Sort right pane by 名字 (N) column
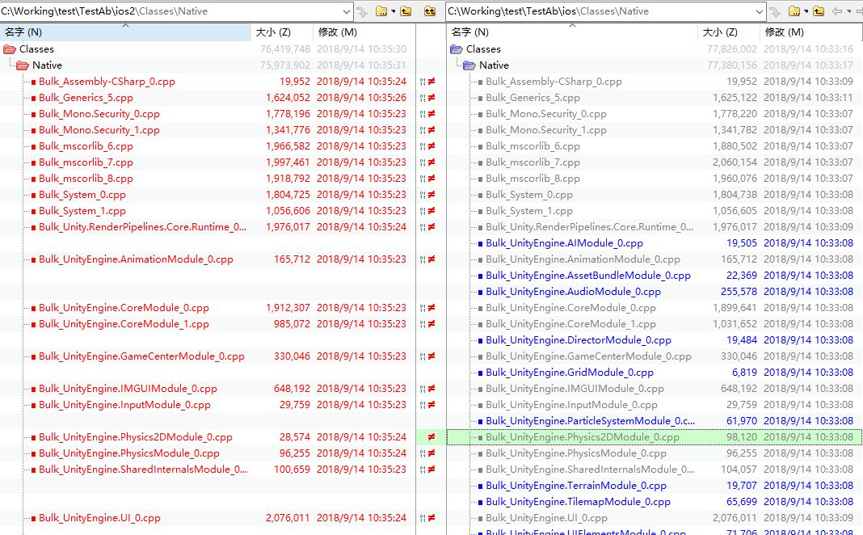Image resolution: width=863 pixels, height=535 pixels. (x=572, y=32)
